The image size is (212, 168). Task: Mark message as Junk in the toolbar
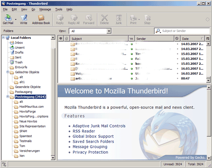[x=119, y=19]
